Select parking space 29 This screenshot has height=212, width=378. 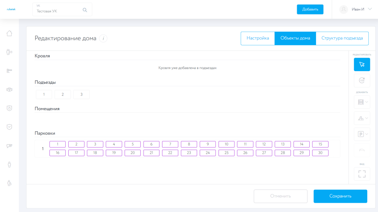pos(302,153)
